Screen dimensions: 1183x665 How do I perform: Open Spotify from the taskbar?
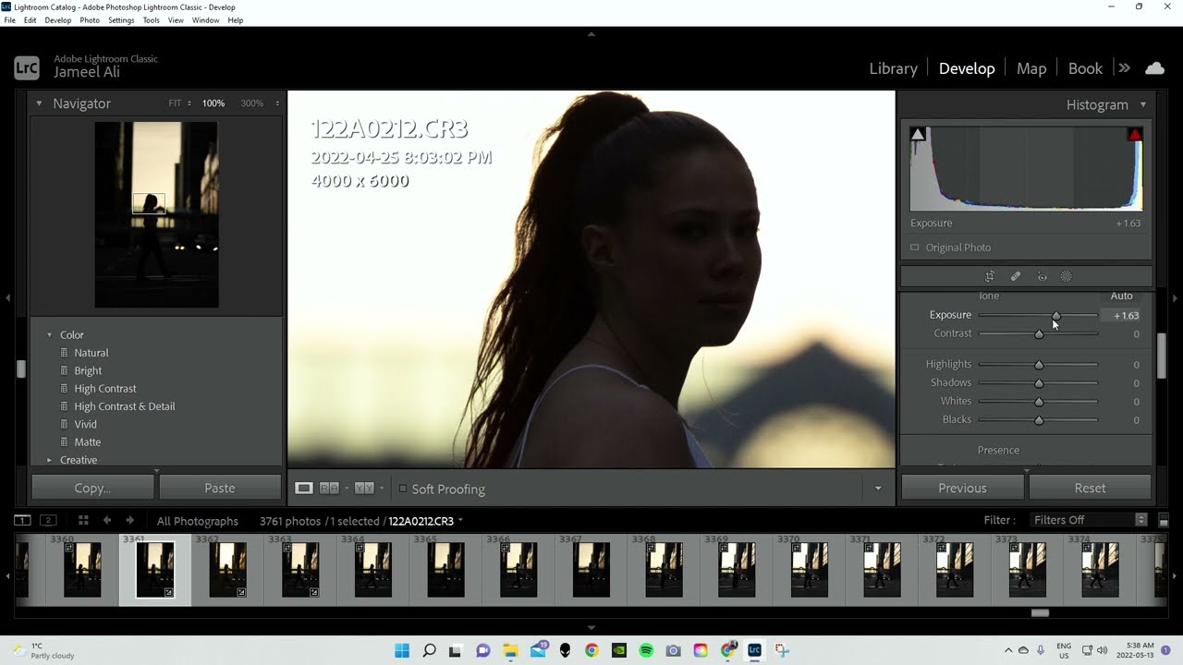tap(646, 650)
